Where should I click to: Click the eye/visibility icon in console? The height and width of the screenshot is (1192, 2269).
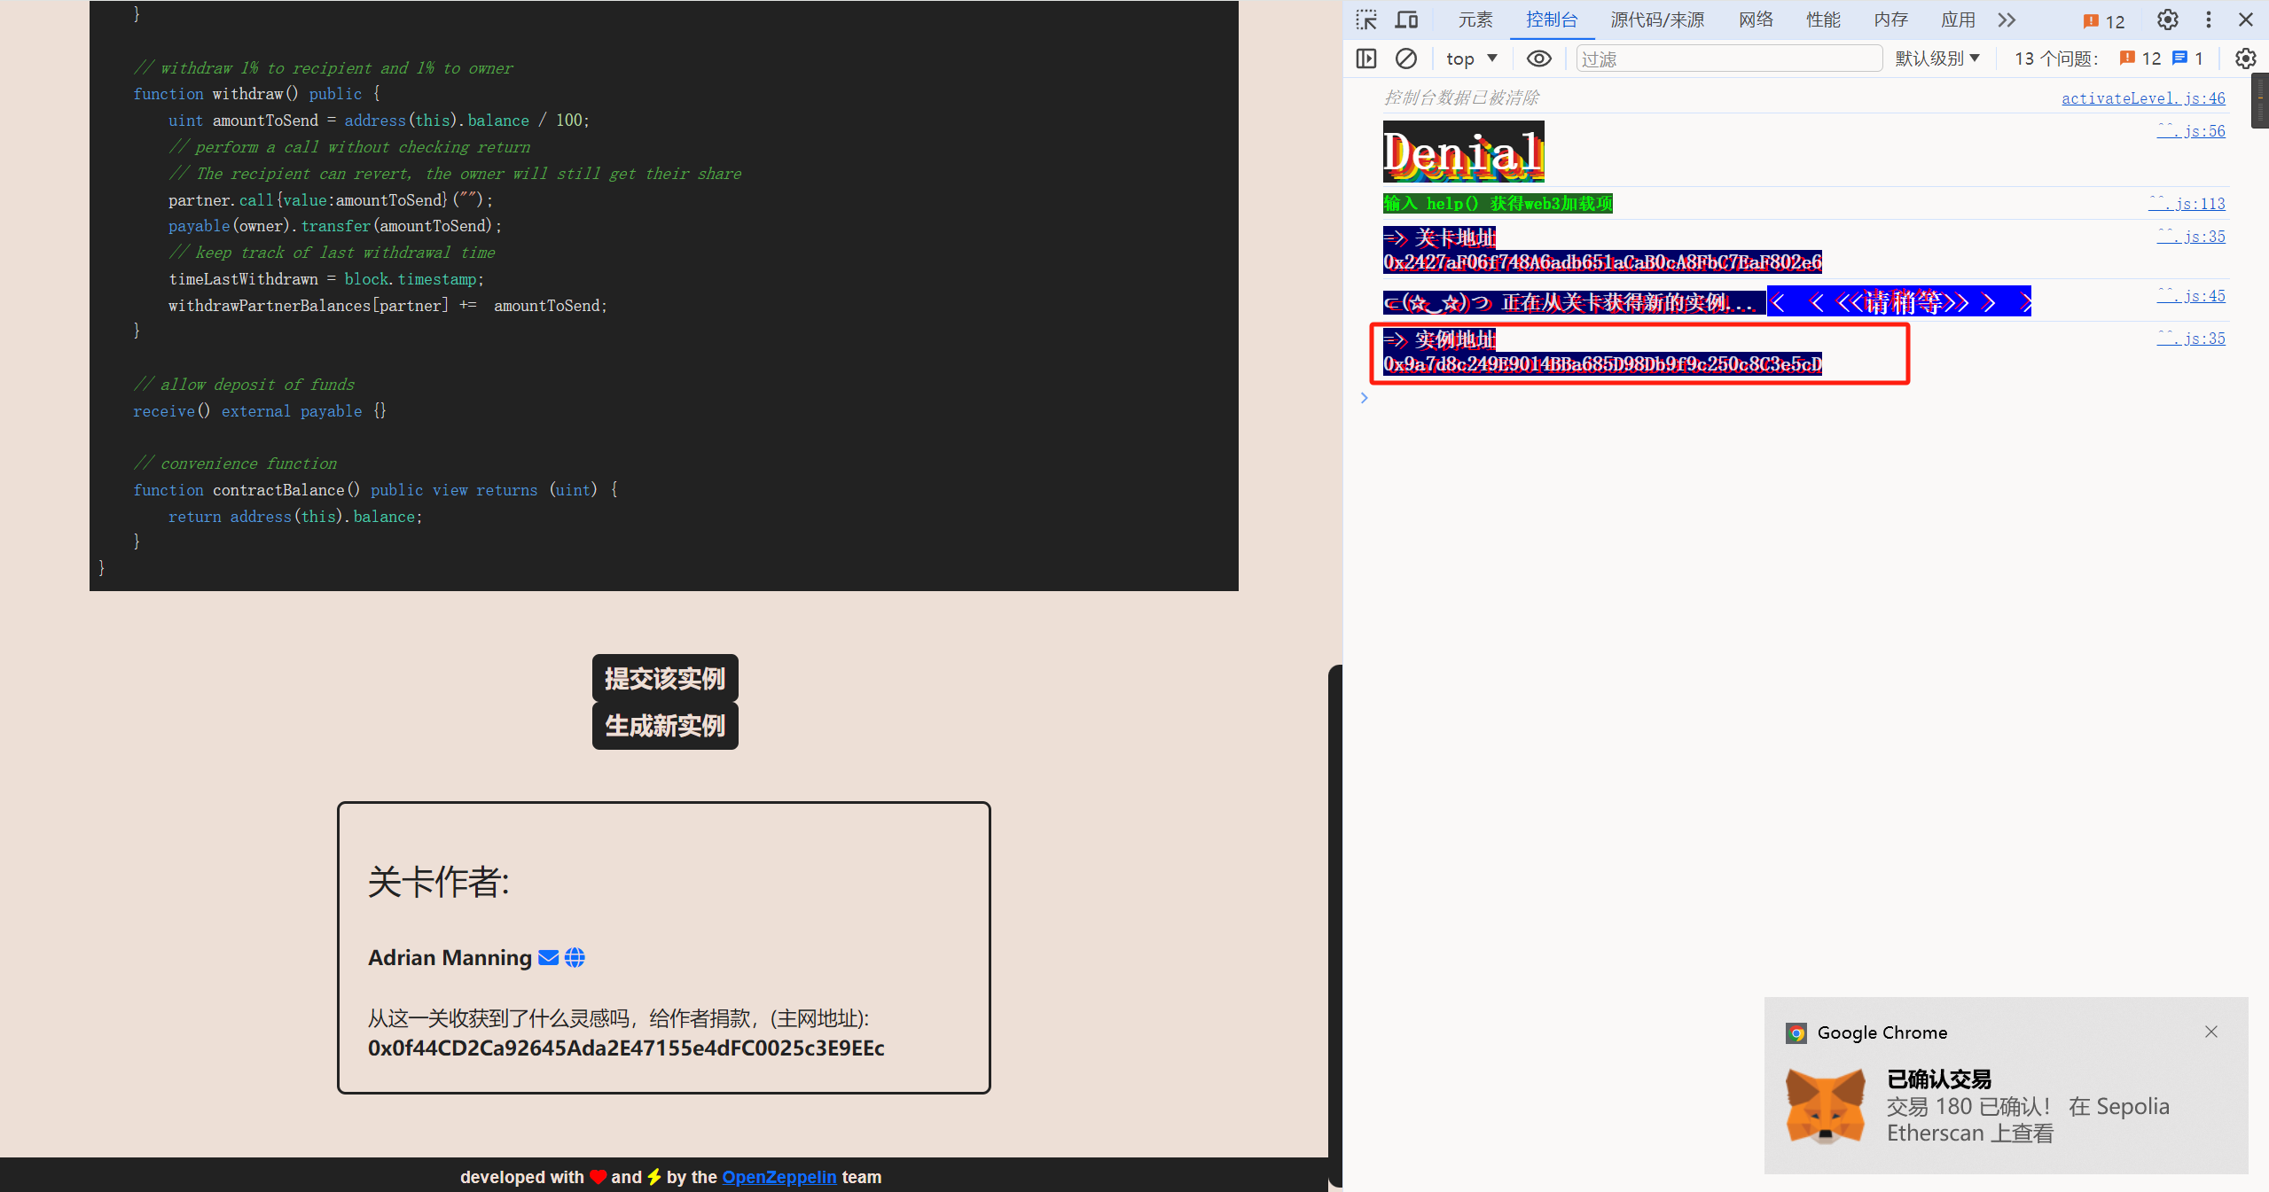[1537, 58]
